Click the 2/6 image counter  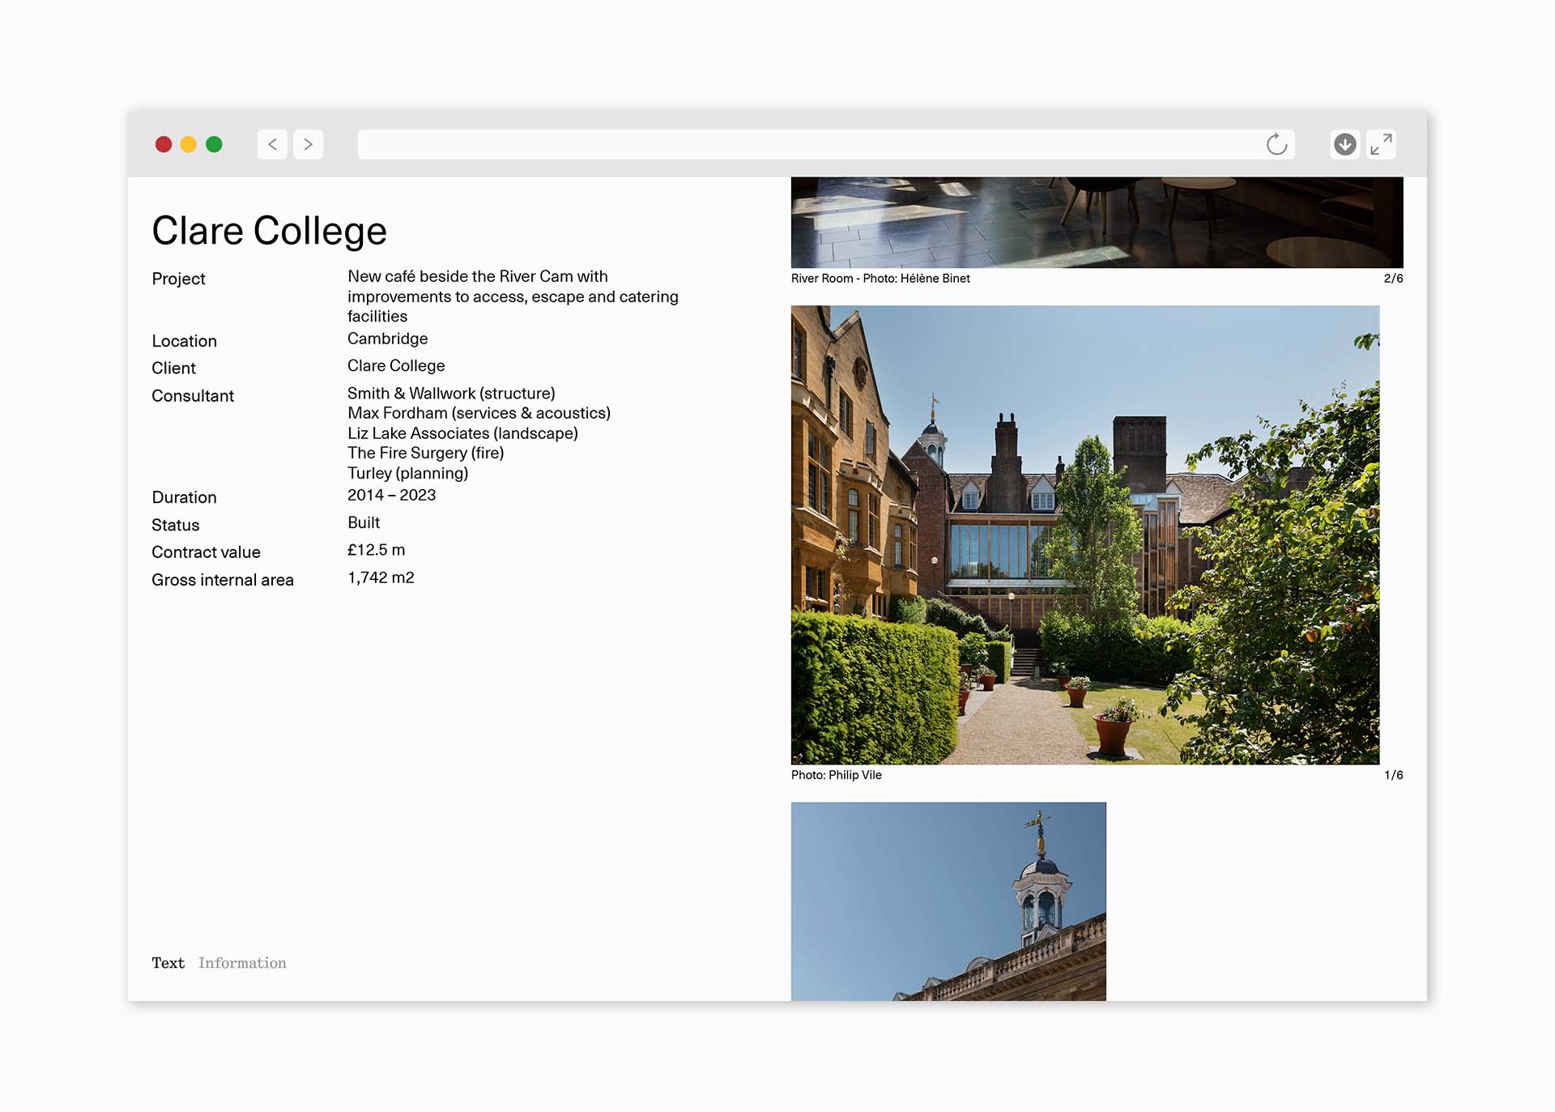pos(1393,279)
